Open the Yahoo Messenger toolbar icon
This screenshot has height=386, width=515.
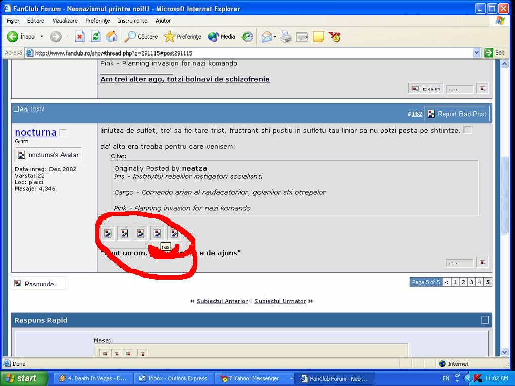[x=334, y=37]
